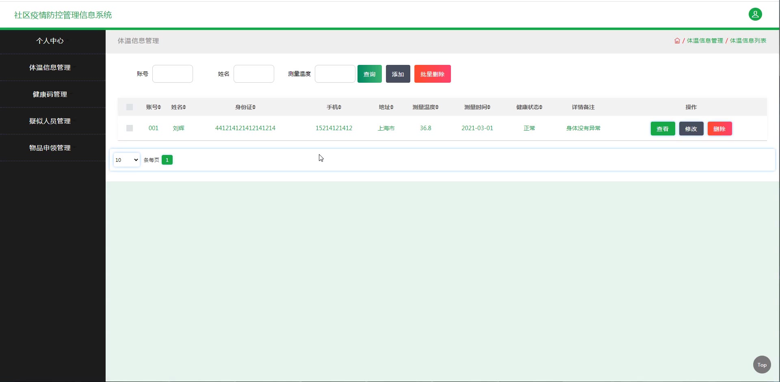Click the 详情备注 column header
This screenshot has width=780, height=382.
[x=583, y=107]
